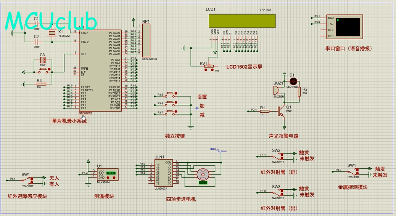Viewport: 396px width, 216px height.
Task: Select the C3 10uF capacitor
Action: point(43,60)
